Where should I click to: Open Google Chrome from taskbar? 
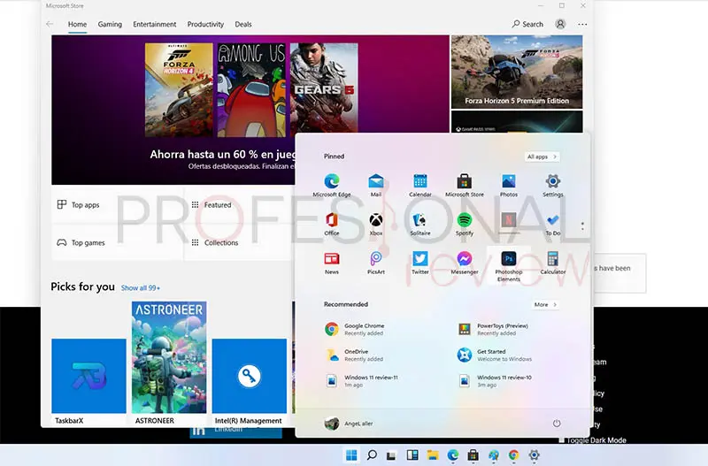tap(513, 455)
